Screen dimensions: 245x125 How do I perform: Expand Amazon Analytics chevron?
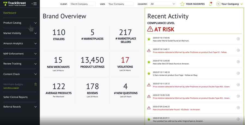(x=35, y=44)
